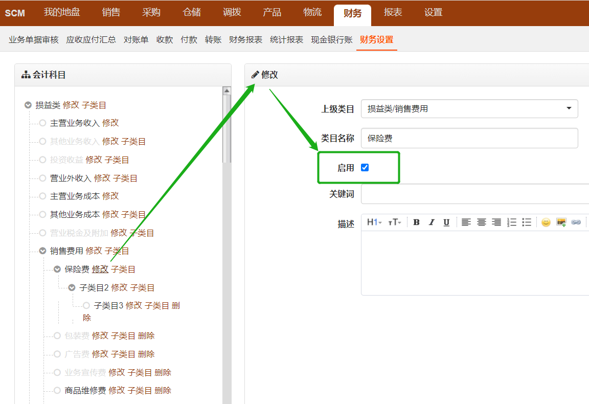Center-align text in description editor

tap(481, 222)
